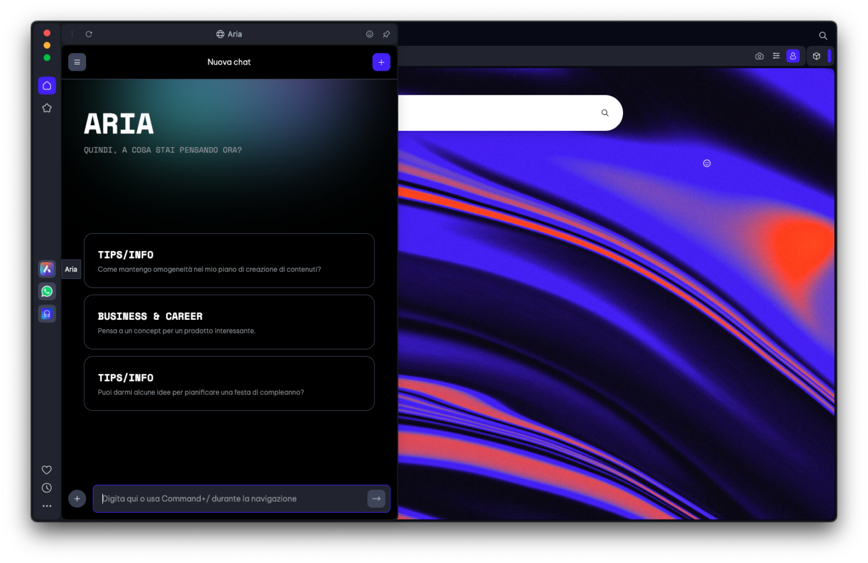868x563 pixels.
Task: Open the Aria AI icon in the sidebar
Action: click(x=46, y=269)
